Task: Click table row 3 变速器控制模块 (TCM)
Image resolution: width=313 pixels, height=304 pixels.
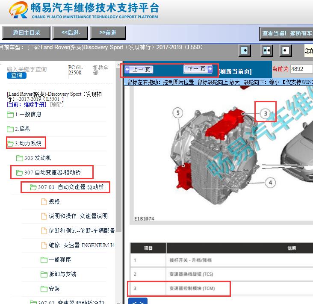Action: [x=221, y=288]
